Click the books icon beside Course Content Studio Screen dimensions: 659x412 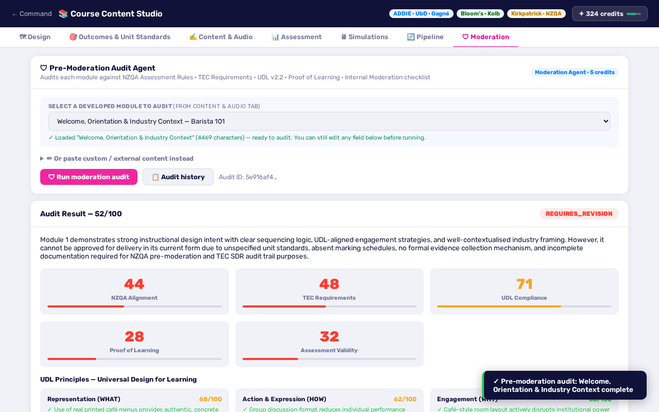pyautogui.click(x=63, y=14)
